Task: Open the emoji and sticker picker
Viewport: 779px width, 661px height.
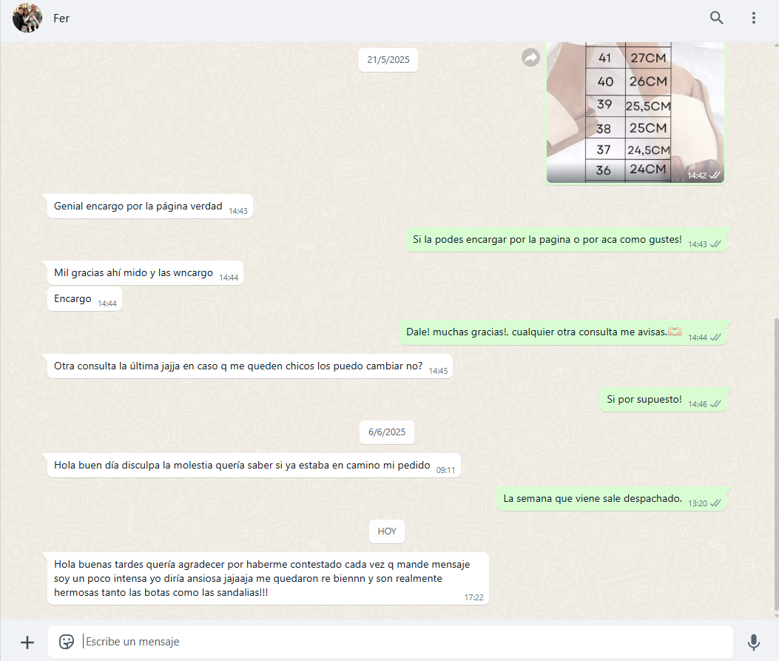Action: [x=66, y=642]
